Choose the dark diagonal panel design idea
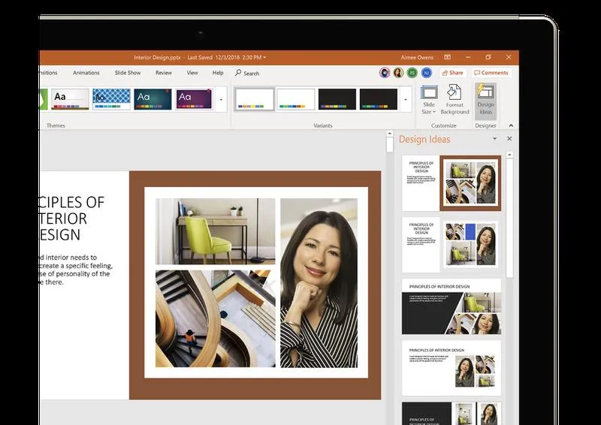This screenshot has width=601, height=425. pos(452,306)
